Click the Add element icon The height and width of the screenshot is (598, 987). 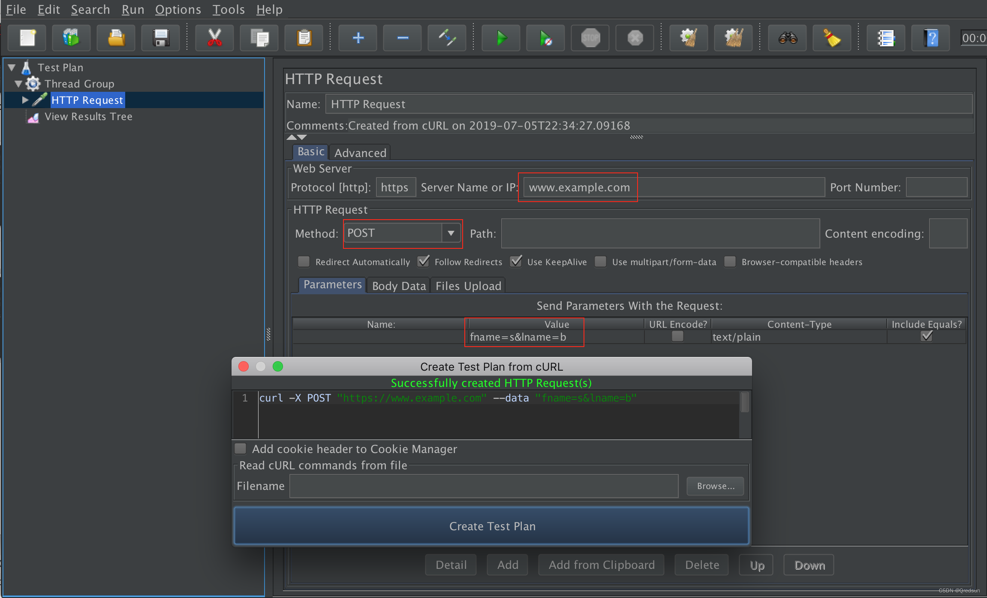pos(358,37)
